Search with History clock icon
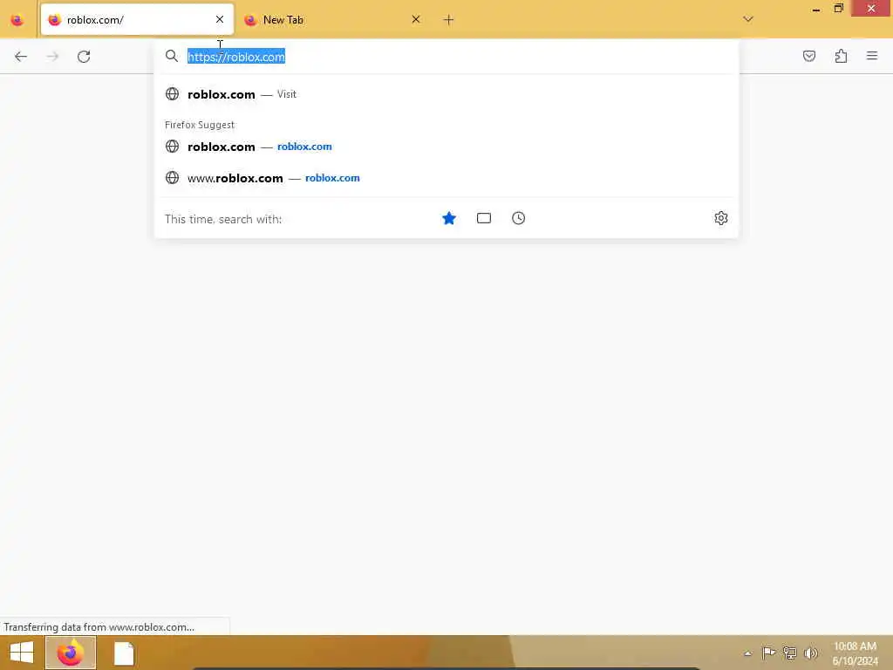 [518, 218]
